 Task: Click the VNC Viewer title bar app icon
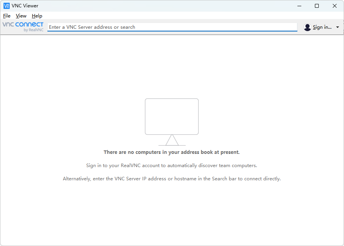[x=7, y=6]
